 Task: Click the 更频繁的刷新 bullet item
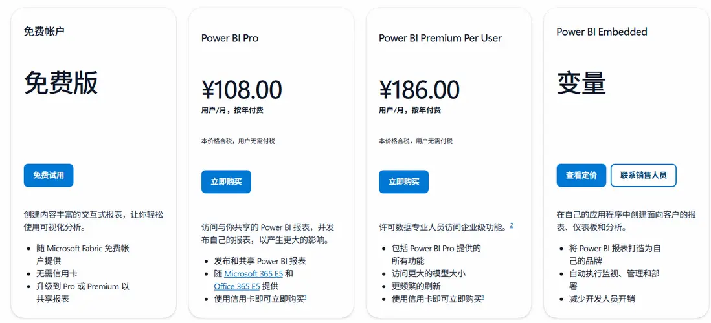coord(416,286)
